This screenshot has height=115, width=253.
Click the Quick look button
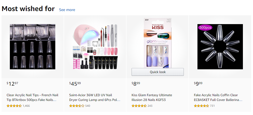[158, 72]
